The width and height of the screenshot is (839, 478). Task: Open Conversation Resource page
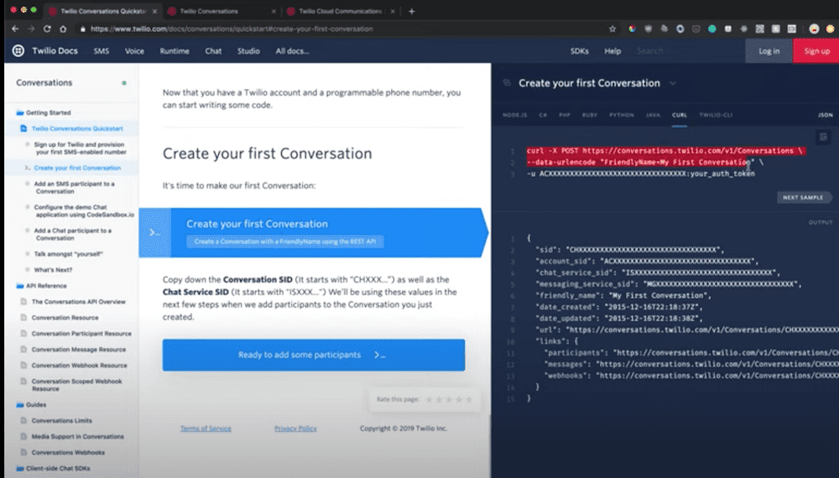coord(65,318)
